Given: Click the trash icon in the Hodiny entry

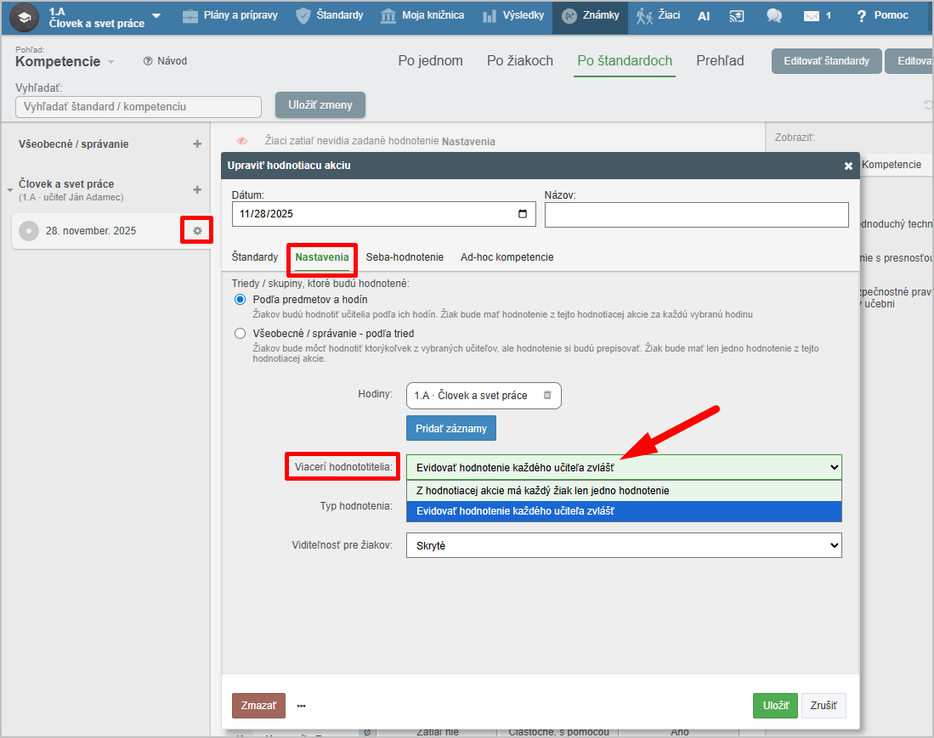Looking at the screenshot, I should coord(547,395).
